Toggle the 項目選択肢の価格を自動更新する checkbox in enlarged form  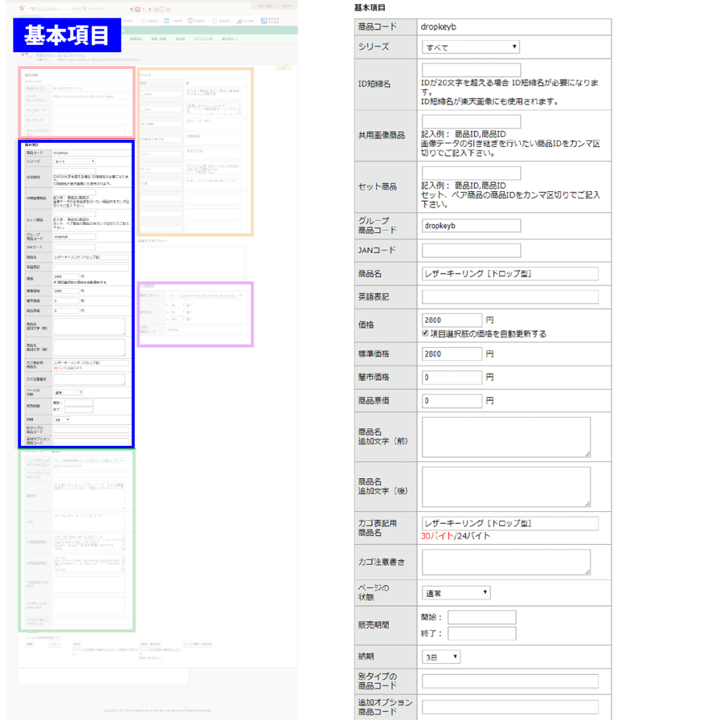tap(425, 334)
